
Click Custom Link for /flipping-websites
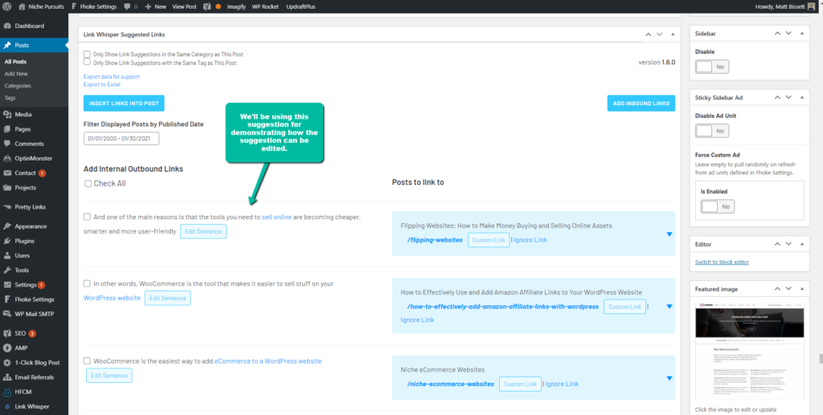488,240
